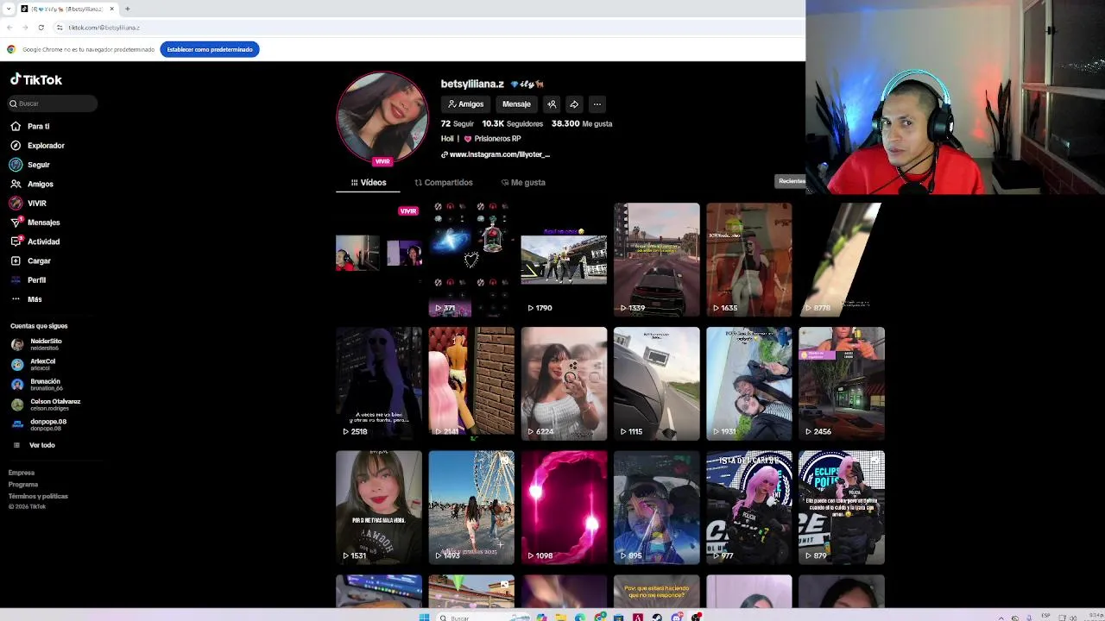
Task: Click the suggested-accounts icon next to Mensaje
Action: pyautogui.click(x=552, y=104)
